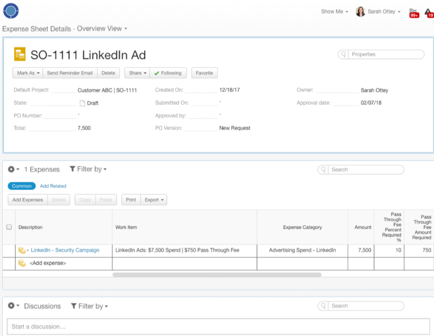Click the Paste button
The image size is (434, 336).
[x=106, y=200]
